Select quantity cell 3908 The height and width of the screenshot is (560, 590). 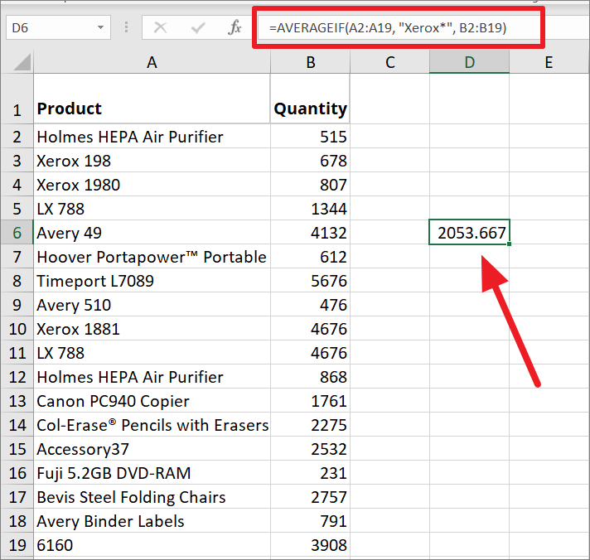point(310,545)
